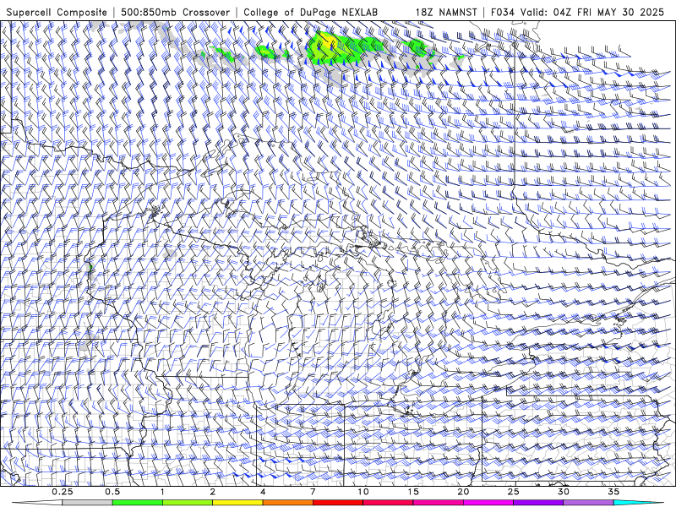The image size is (676, 507).
Task: Click the yellow 2–4 legend swatch
Action: (237, 503)
